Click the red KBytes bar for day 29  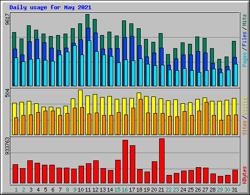(x=220, y=179)
